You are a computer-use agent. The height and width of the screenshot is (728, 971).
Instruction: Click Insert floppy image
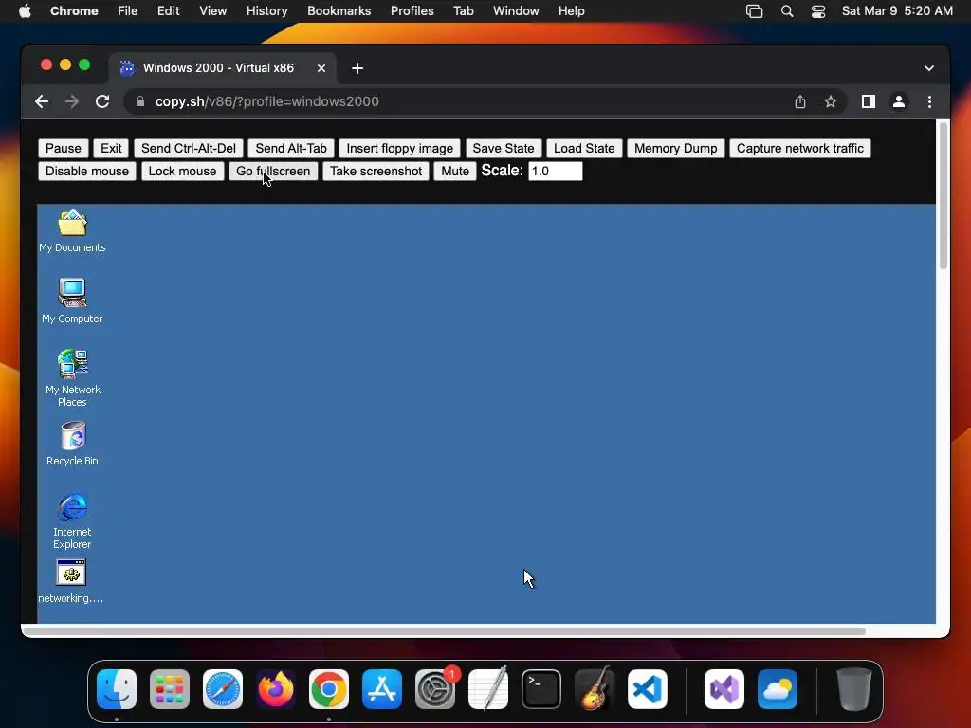coord(399,149)
